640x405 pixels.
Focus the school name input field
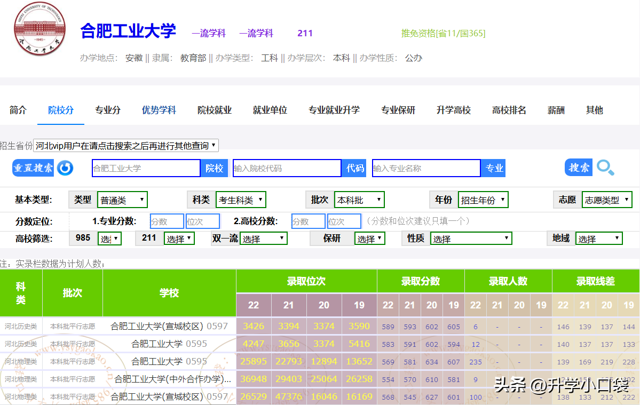click(x=146, y=168)
